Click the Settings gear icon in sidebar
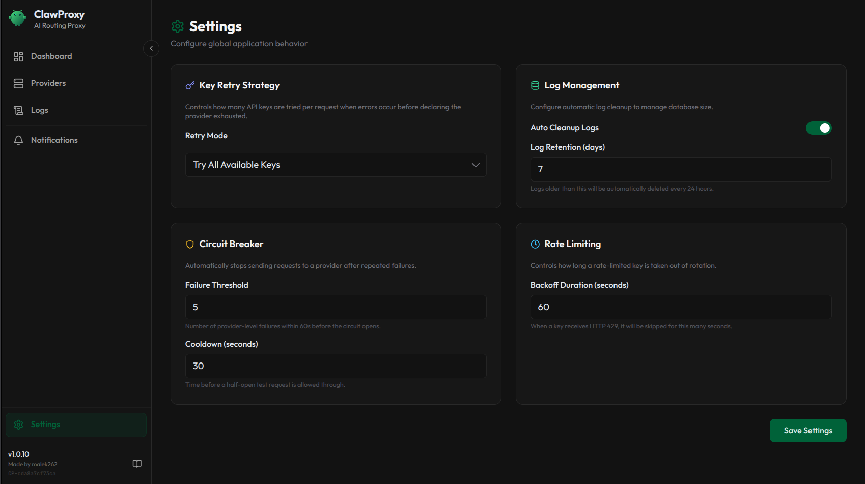 click(x=18, y=425)
